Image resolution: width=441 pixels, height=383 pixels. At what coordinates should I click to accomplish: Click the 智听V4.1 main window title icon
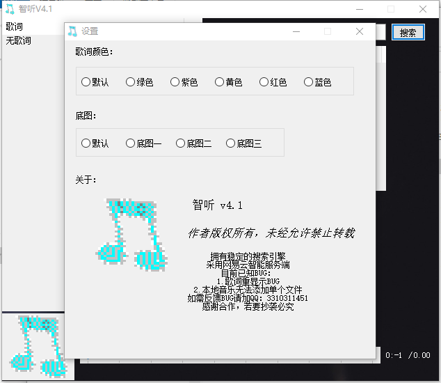pyautogui.click(x=10, y=9)
